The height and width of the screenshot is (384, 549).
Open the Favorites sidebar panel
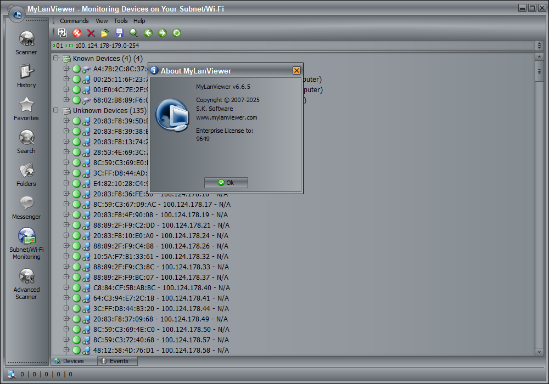(26, 109)
